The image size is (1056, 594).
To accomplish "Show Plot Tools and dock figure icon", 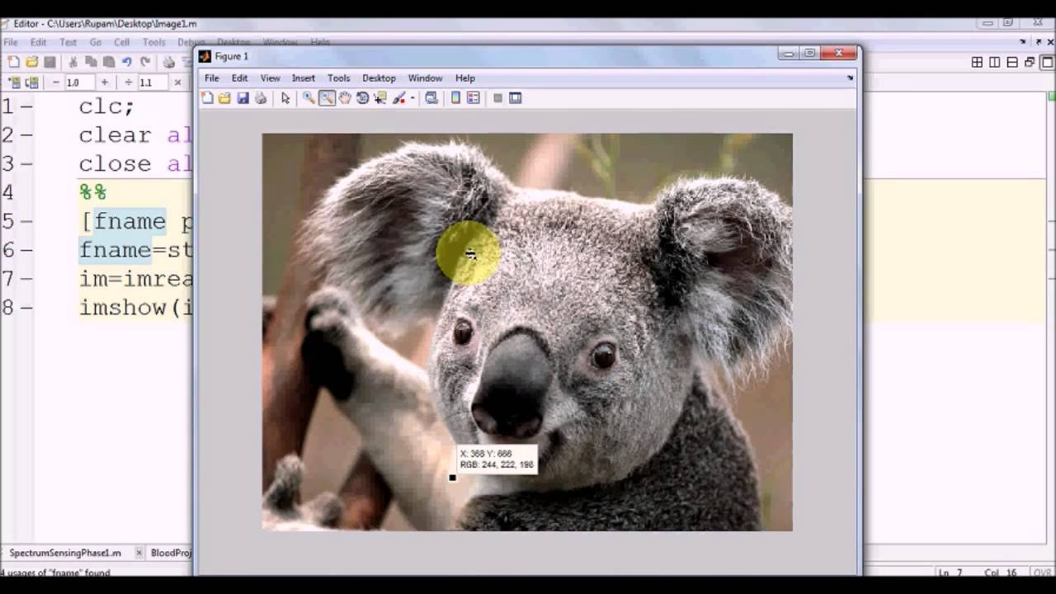I will [x=516, y=98].
